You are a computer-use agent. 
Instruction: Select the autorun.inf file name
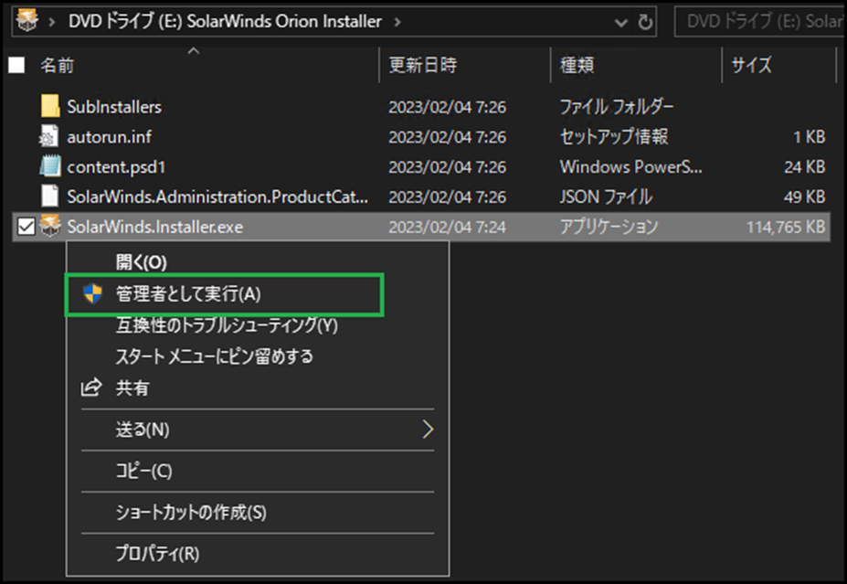coord(109,137)
